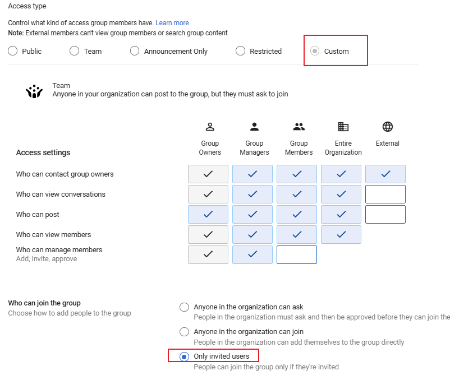This screenshot has height=380, width=450.
Task: Uncheck External for contacting group owners
Action: (x=385, y=174)
